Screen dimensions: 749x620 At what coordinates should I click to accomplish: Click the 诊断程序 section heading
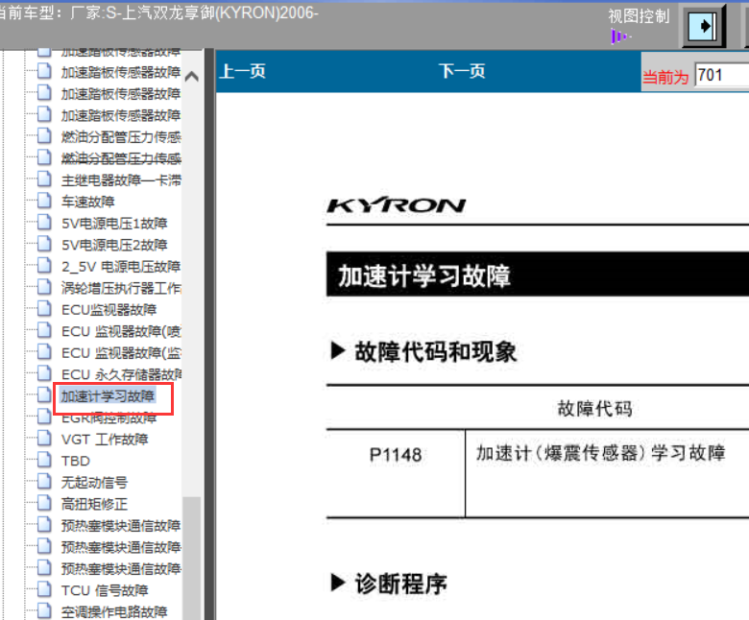pyautogui.click(x=400, y=584)
